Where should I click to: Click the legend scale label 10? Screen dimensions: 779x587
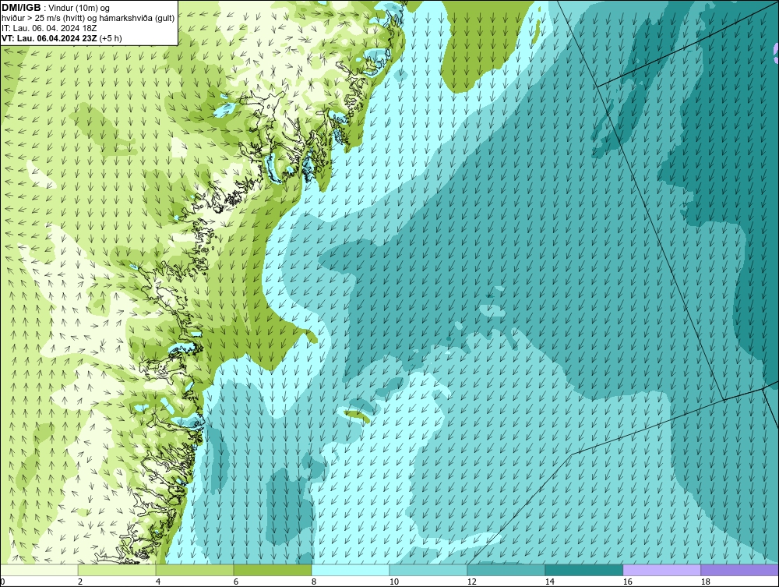pos(394,582)
